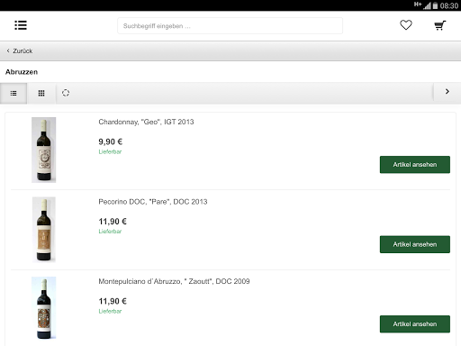Open the shopping cart
Image resolution: width=461 pixels, height=346 pixels.
(440, 25)
